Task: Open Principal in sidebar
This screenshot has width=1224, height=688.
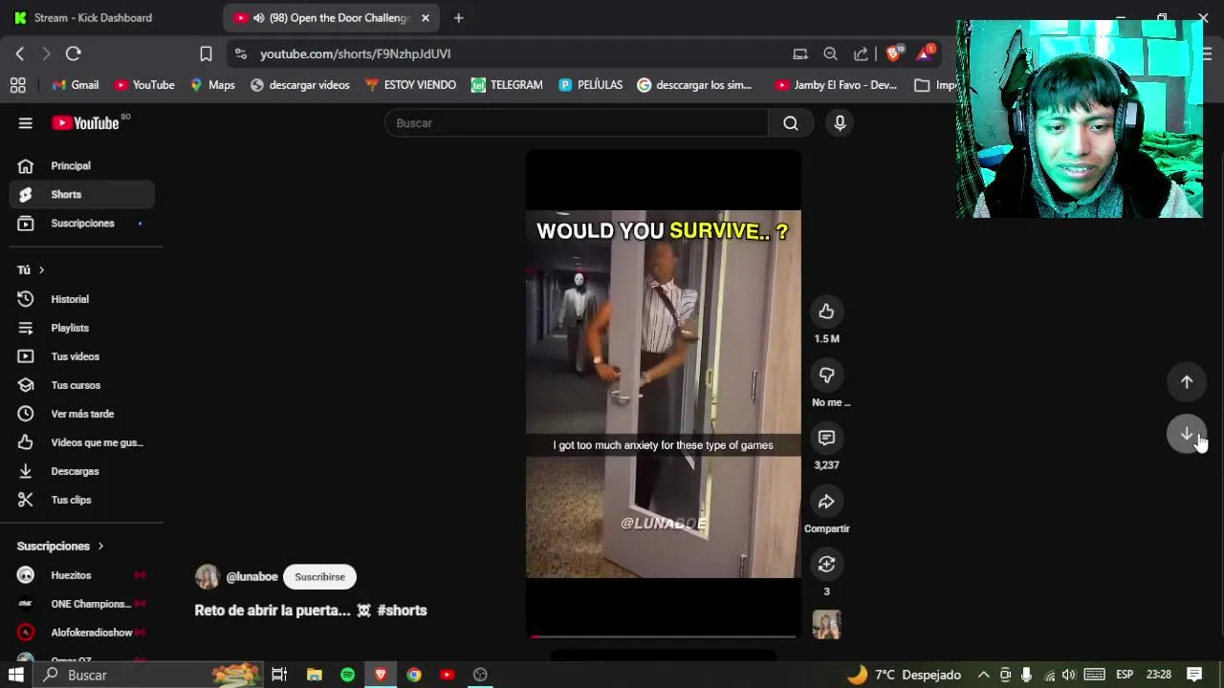Action: 82,165
